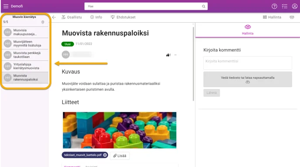The image size is (300, 167).
Task: Open tekniset_muovit_luettelo.pdf attachment
Action: tap(83, 155)
